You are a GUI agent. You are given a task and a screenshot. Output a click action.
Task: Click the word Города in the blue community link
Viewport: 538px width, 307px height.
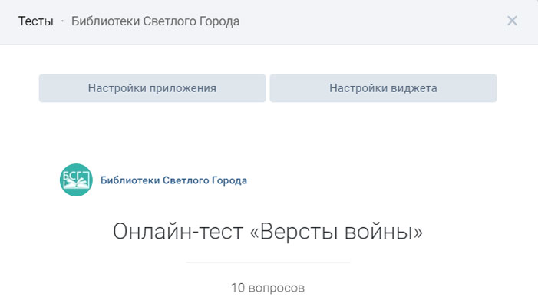click(229, 180)
